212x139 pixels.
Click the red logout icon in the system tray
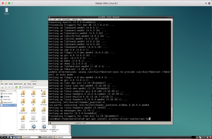click(210, 137)
